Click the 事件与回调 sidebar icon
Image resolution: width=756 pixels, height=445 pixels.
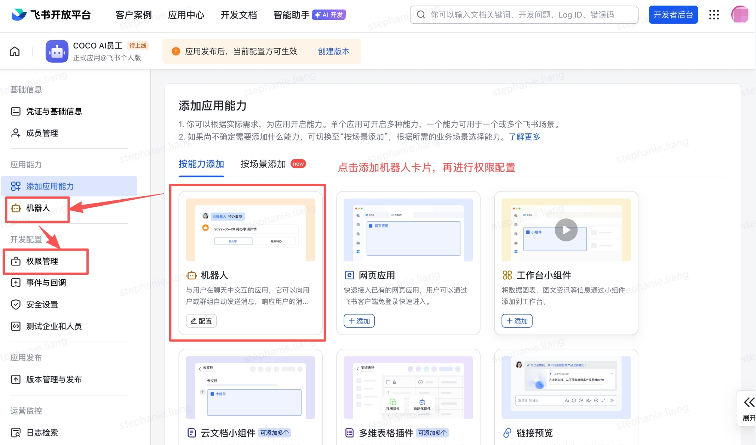point(16,283)
